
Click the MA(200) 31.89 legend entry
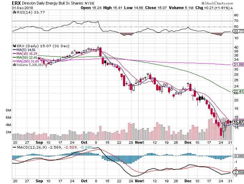pos(28,61)
